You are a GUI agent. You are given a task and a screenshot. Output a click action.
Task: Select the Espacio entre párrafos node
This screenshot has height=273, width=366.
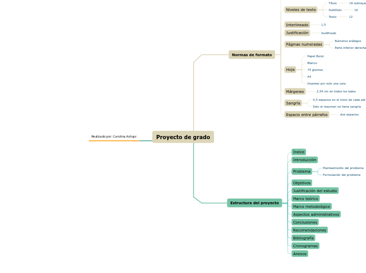point(307,114)
